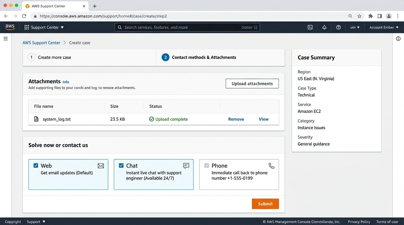Uncheck the Web contact method checkbox
404x225 pixels.
(x=36, y=166)
